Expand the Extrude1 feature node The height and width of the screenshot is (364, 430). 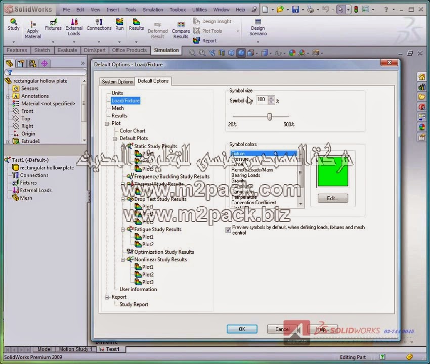click(x=8, y=142)
